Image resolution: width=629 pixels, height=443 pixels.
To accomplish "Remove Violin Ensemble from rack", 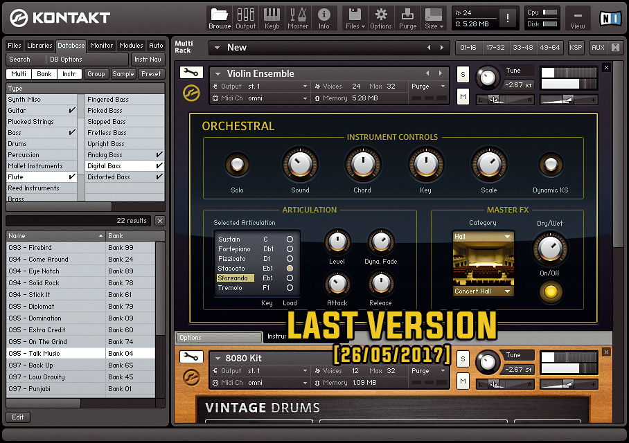I will coord(607,68).
